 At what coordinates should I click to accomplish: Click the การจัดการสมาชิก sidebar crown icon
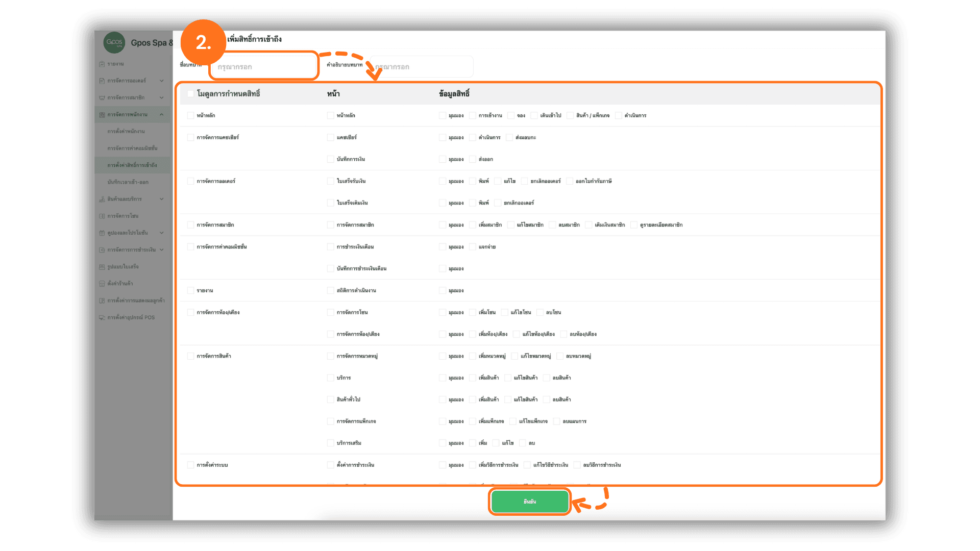coord(102,97)
